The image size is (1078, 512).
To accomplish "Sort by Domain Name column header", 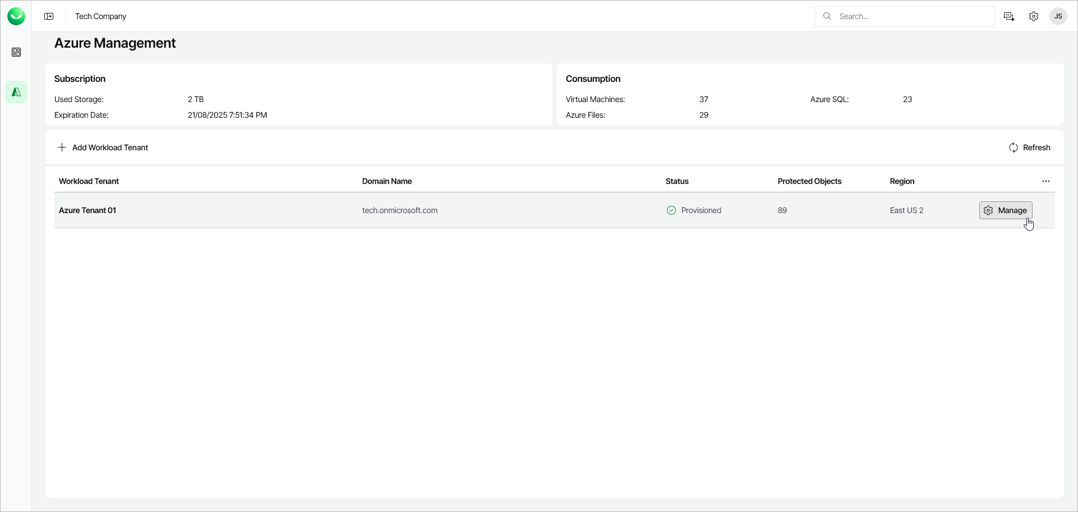I will pos(387,181).
